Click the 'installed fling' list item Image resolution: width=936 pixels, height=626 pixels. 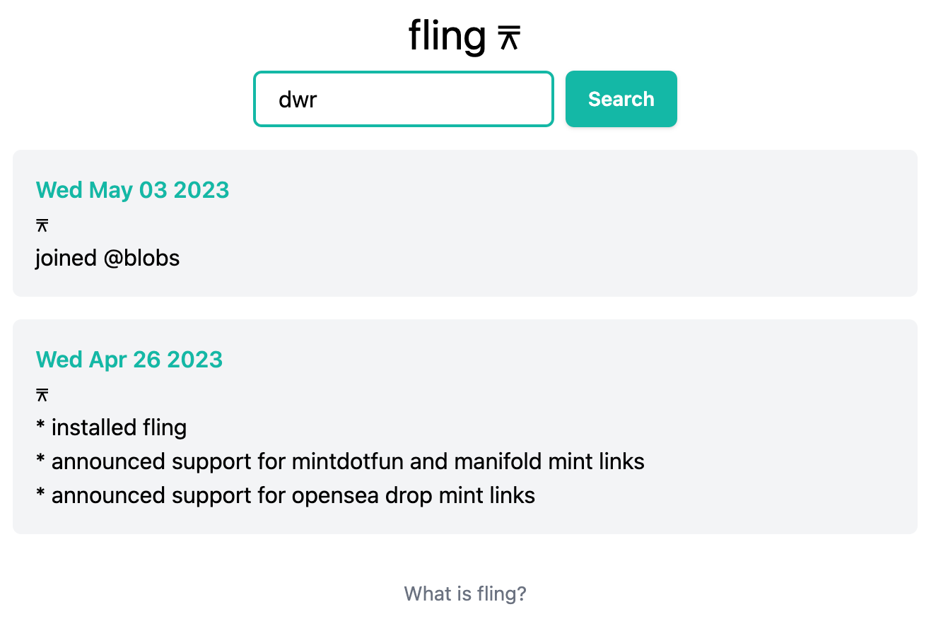click(111, 427)
